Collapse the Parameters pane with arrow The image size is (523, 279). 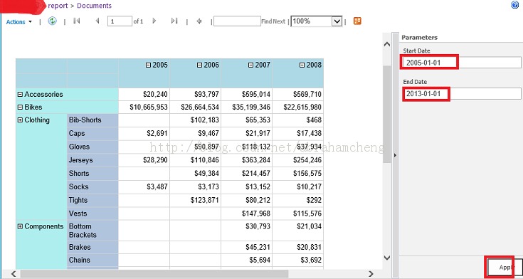click(395, 155)
